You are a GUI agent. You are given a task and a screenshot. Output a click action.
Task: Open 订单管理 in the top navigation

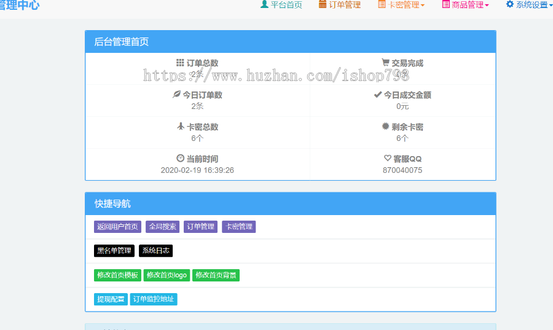345,5
